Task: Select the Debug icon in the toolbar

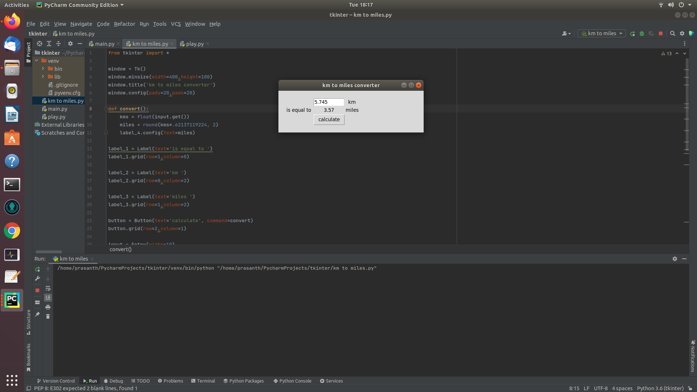Action: point(642,33)
